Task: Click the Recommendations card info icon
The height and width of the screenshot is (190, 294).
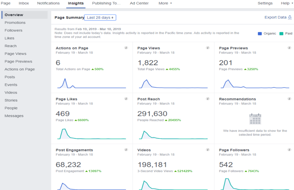Action: pyautogui.click(x=290, y=99)
